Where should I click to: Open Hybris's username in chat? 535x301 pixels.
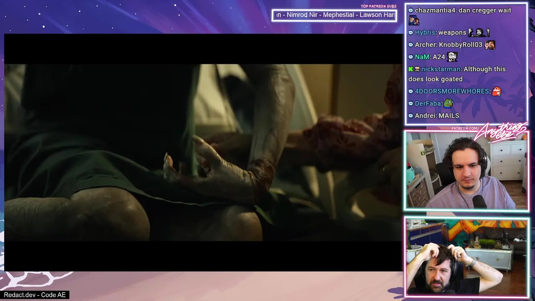425,33
